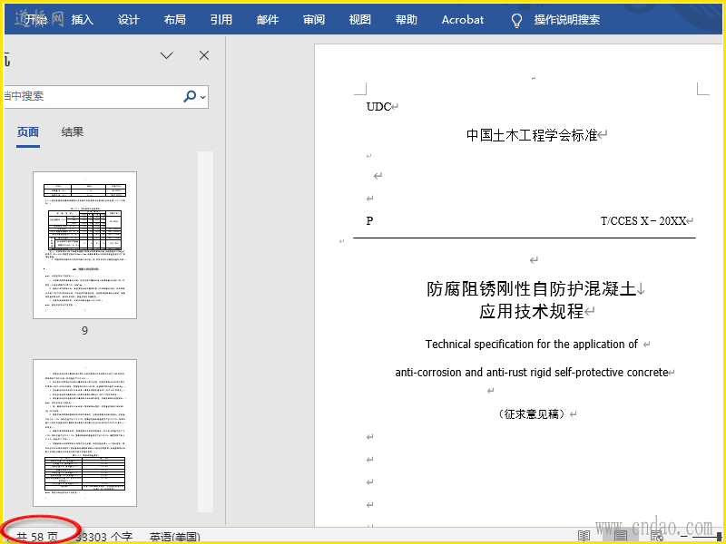Click the line Technical specification for the application of

pos(532,345)
